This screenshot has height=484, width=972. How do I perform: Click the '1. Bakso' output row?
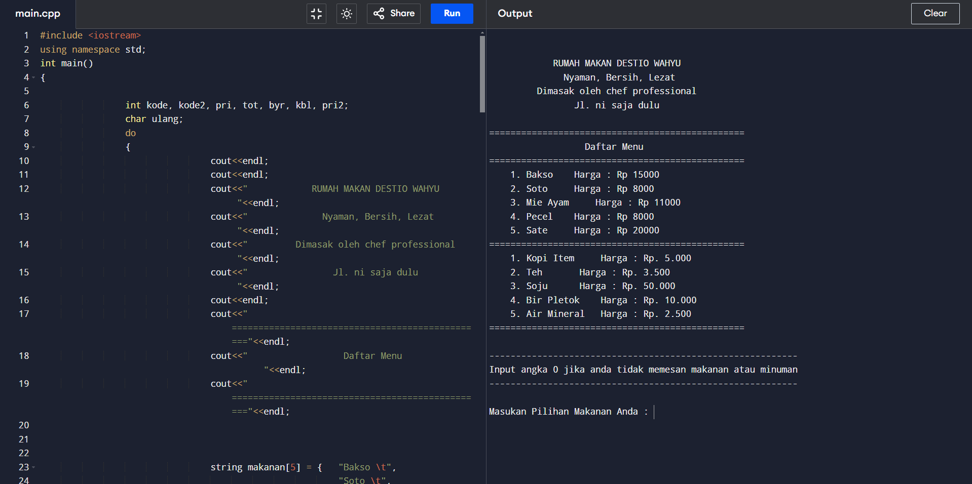(585, 175)
